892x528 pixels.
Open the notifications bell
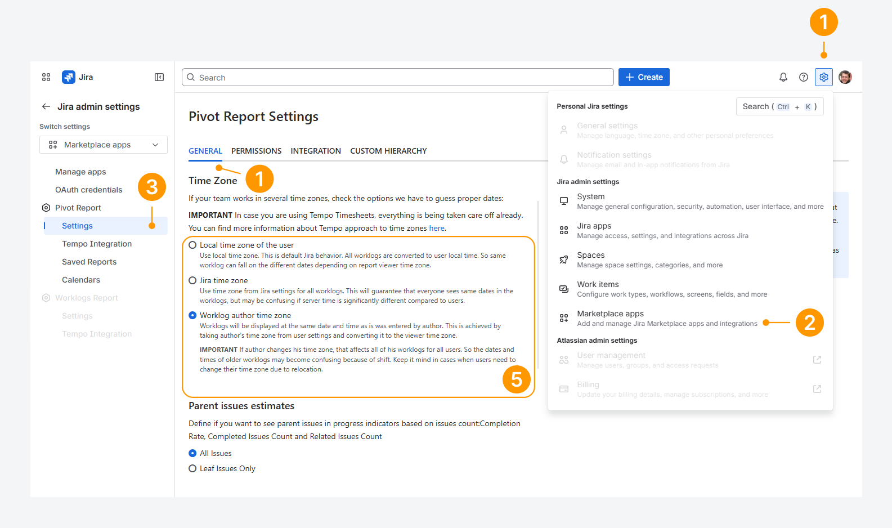pyautogui.click(x=783, y=77)
